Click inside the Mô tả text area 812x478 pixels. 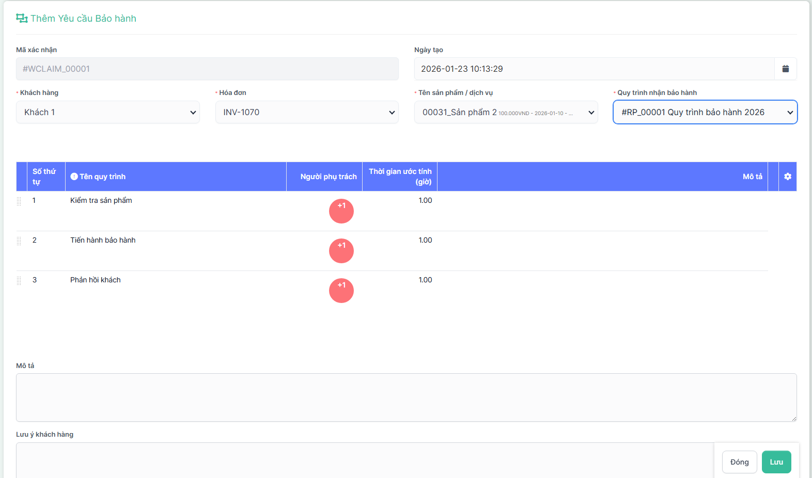pos(406,397)
